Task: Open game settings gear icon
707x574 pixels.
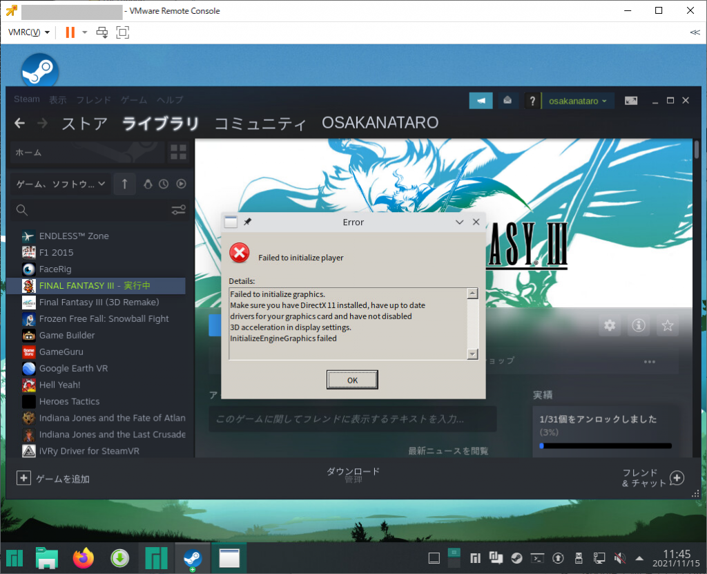Action: [x=610, y=325]
